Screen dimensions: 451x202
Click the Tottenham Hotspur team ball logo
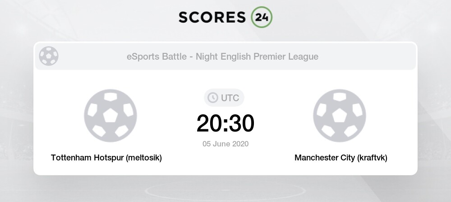[110, 116]
